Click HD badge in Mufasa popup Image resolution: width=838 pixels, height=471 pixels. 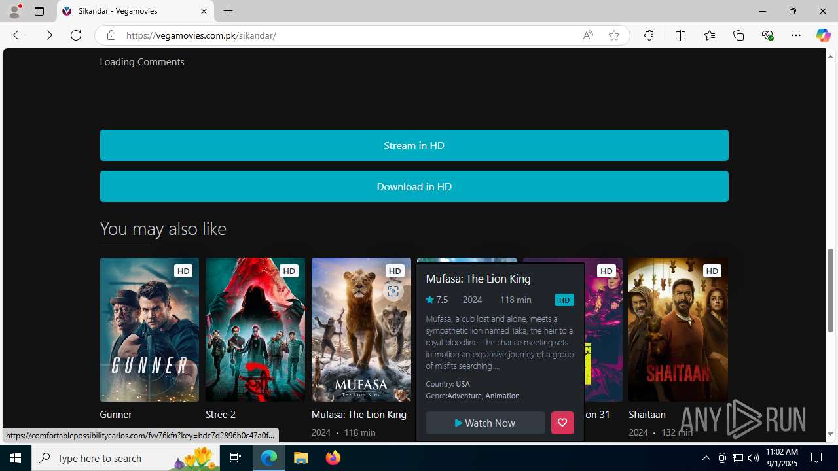564,300
